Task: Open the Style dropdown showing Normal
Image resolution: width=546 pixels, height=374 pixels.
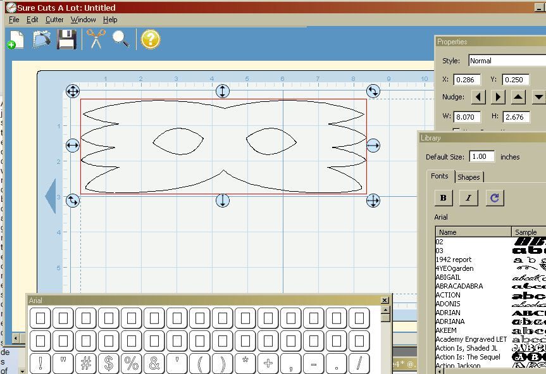Action: (507, 61)
